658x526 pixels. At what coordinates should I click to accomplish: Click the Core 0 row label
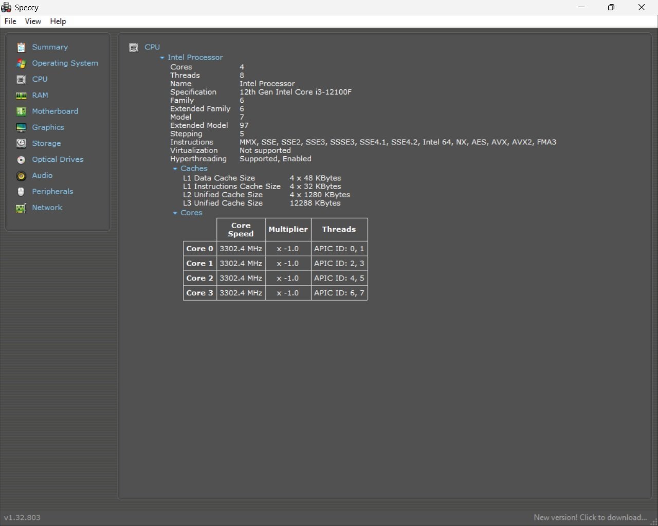pos(199,249)
